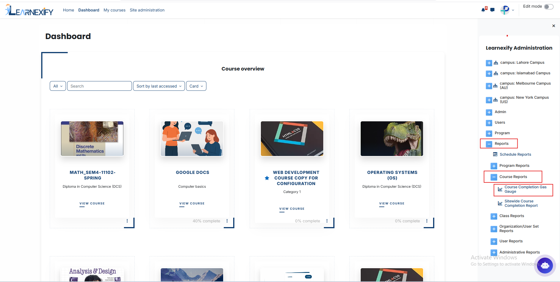Image resolution: width=560 pixels, height=282 pixels.
Task: Click the Course Completion Gas Gauge chart icon
Action: pyautogui.click(x=500, y=189)
